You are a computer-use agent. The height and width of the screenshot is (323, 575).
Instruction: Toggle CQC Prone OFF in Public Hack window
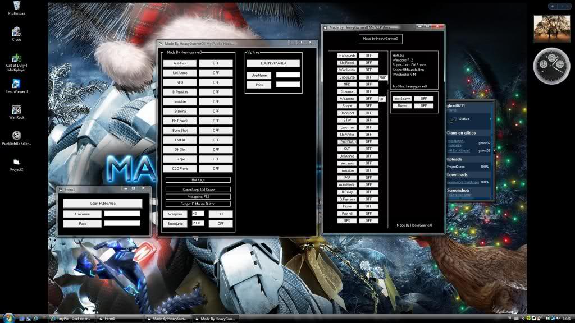click(216, 168)
